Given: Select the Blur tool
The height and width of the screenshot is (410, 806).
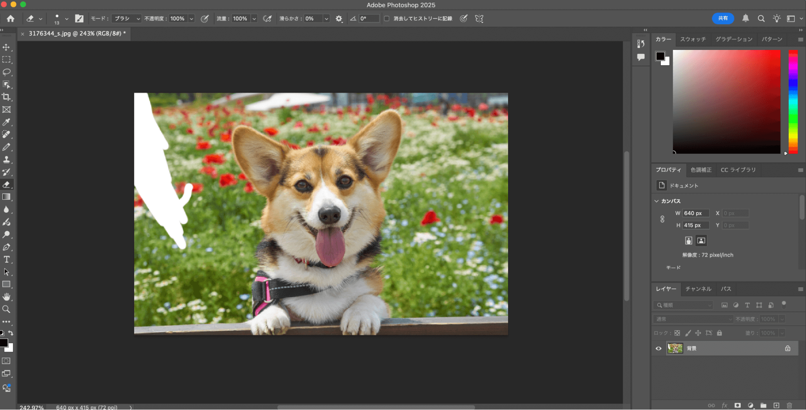Looking at the screenshot, I should point(6,209).
